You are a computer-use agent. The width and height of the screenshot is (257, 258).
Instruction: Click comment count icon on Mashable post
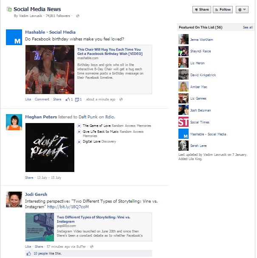pos(77,100)
